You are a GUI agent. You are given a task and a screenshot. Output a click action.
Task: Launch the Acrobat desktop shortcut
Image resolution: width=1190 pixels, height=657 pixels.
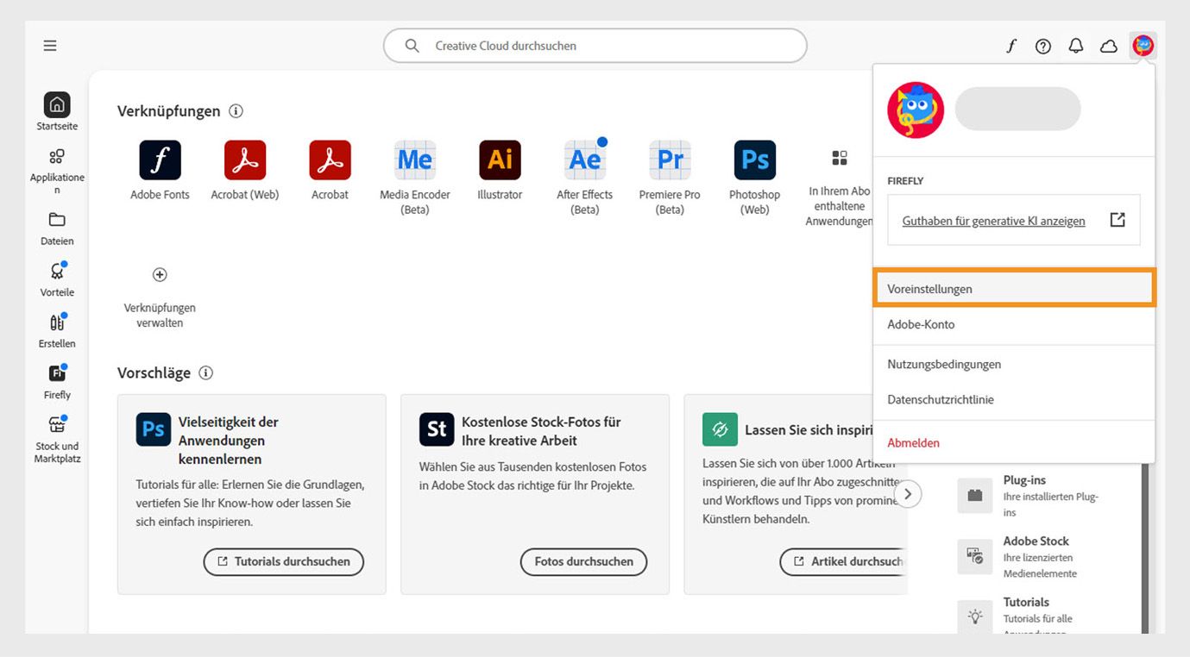[330, 160]
